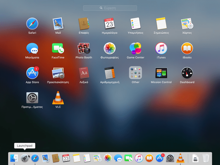This screenshot has height=165, width=220.
Task: Open the Trash in the Dock
Action: (x=206, y=158)
